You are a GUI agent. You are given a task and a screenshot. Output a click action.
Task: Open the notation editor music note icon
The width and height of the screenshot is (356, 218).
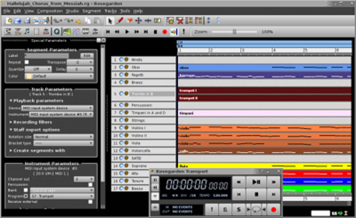[27, 31]
